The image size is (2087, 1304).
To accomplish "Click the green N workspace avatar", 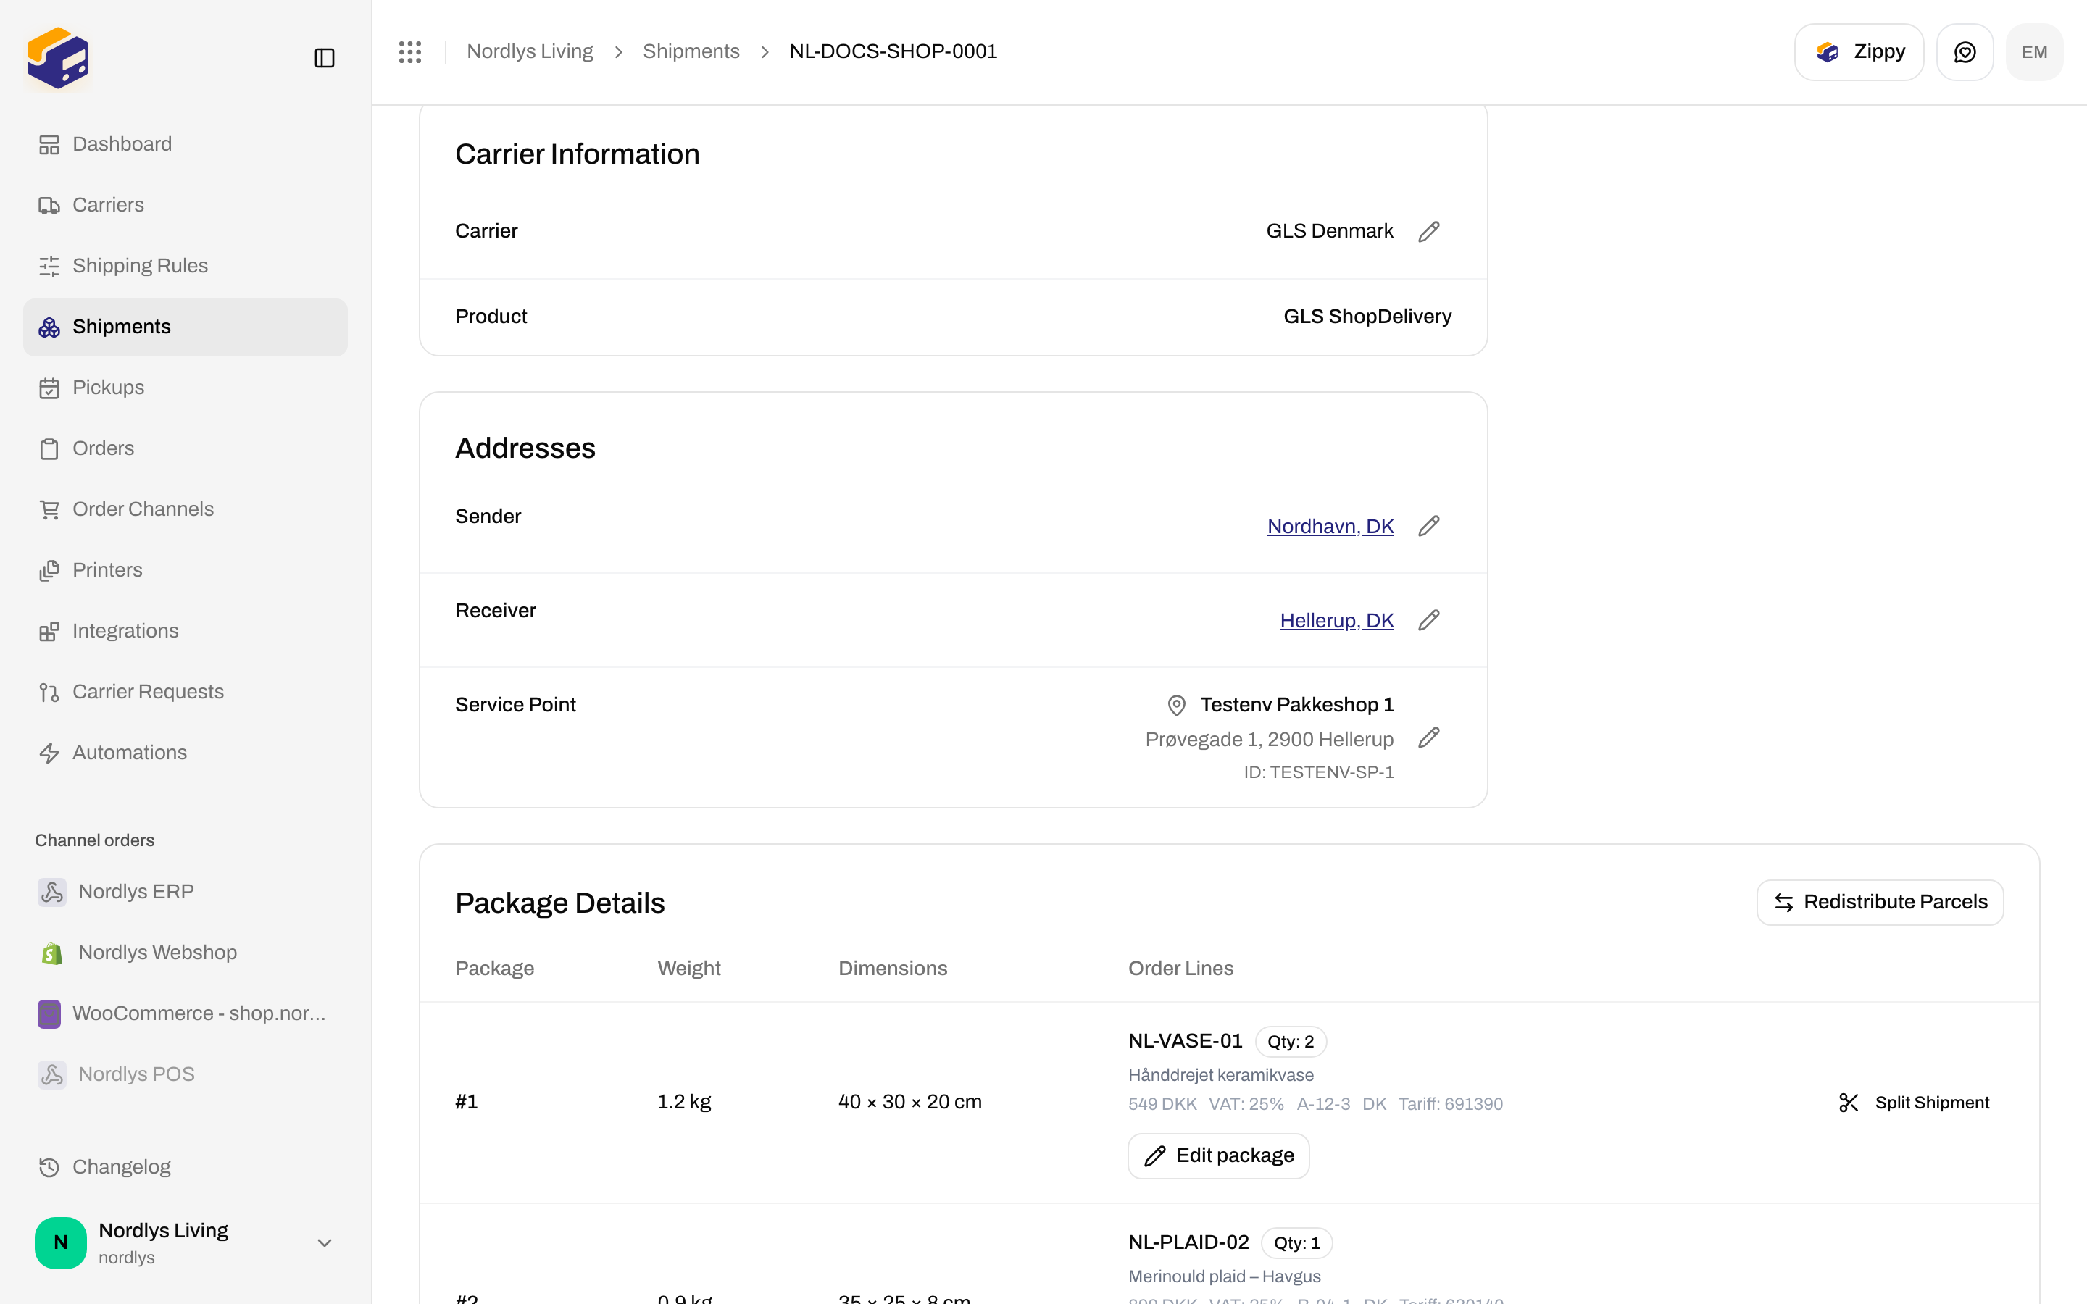I will [x=60, y=1242].
